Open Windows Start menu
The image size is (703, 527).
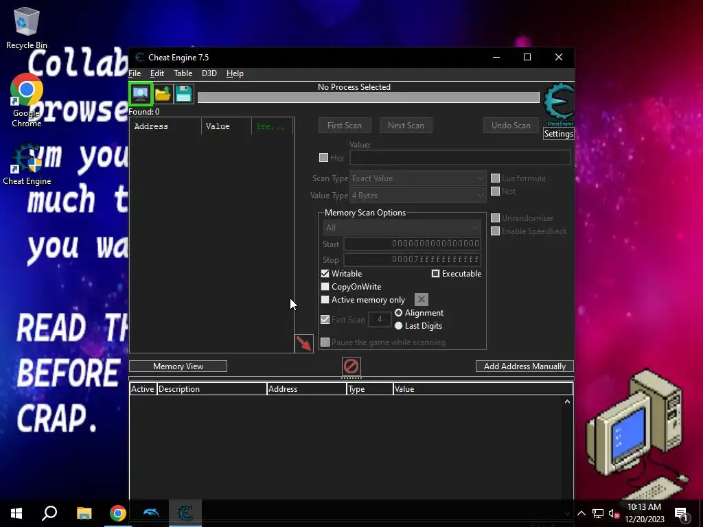click(16, 513)
